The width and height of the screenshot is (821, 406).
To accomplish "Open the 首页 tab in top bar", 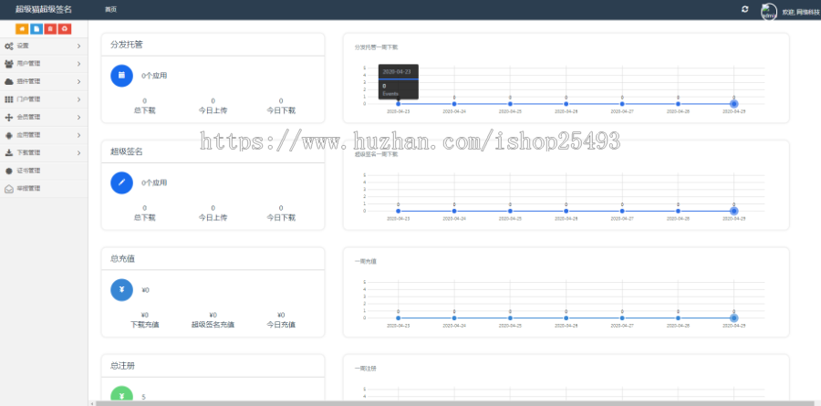I will pyautogui.click(x=110, y=10).
